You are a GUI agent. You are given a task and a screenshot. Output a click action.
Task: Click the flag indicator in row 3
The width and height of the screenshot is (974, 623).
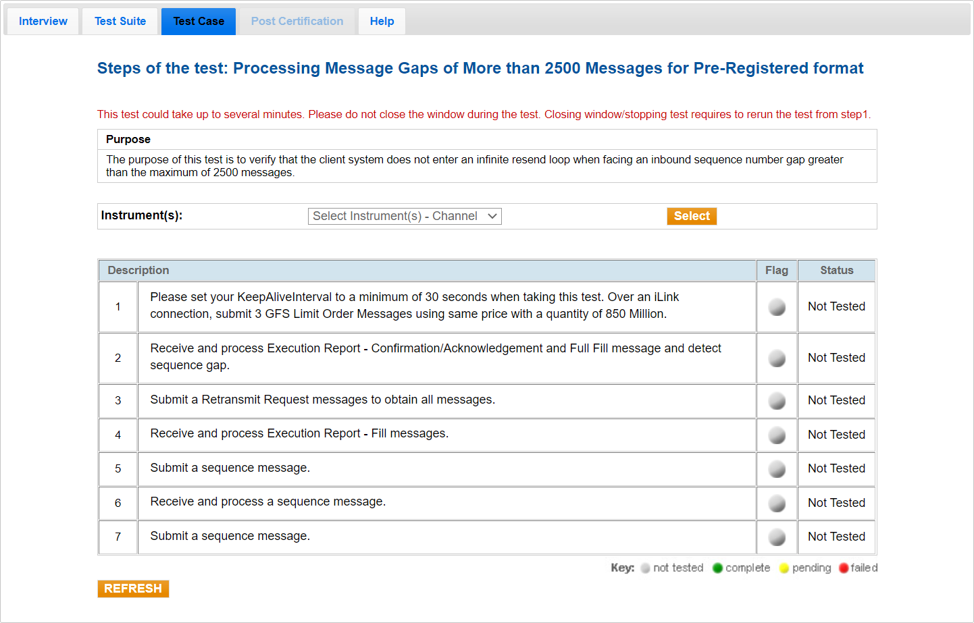[x=777, y=401]
